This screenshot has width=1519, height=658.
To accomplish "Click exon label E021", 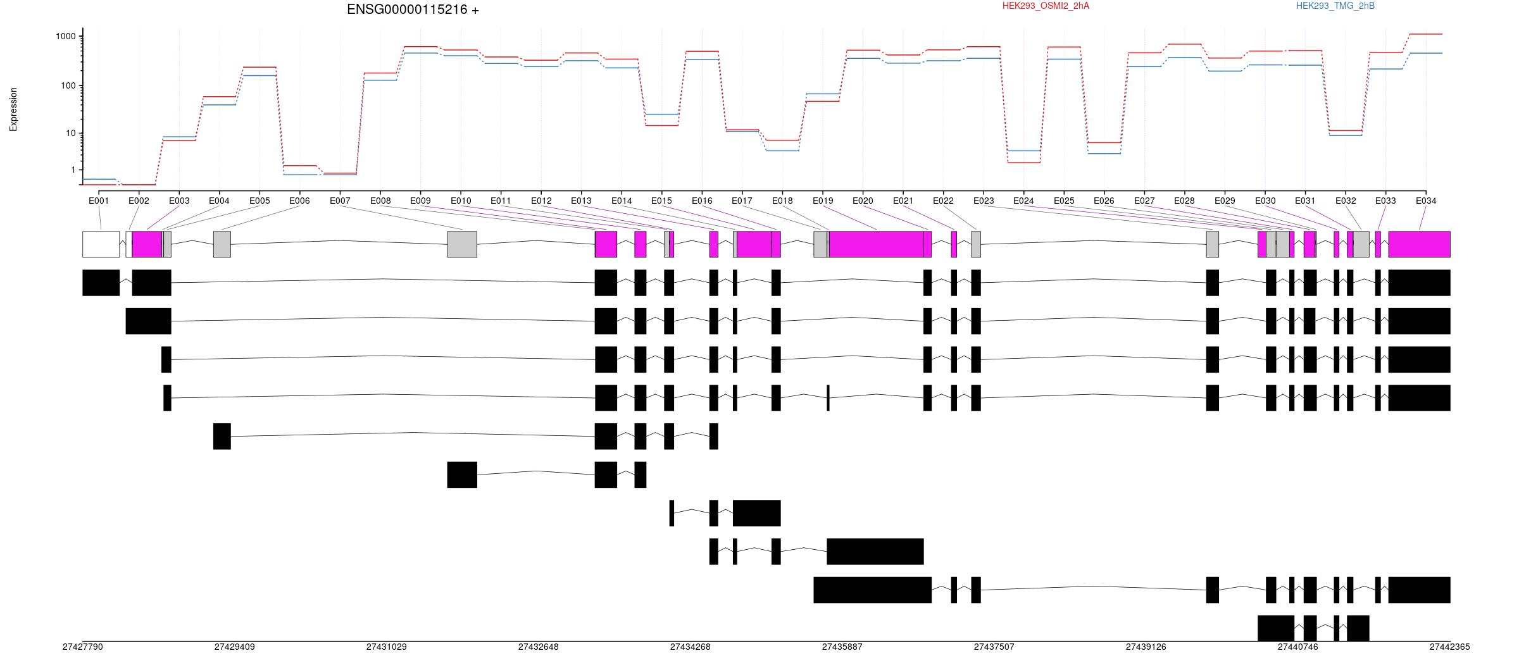I will 903,201.
